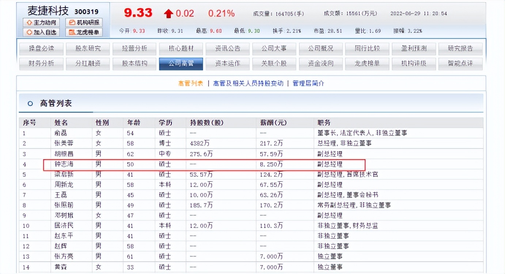Click the red up arrow beside price change
Screen dimensions: 505x274
click(x=168, y=13)
